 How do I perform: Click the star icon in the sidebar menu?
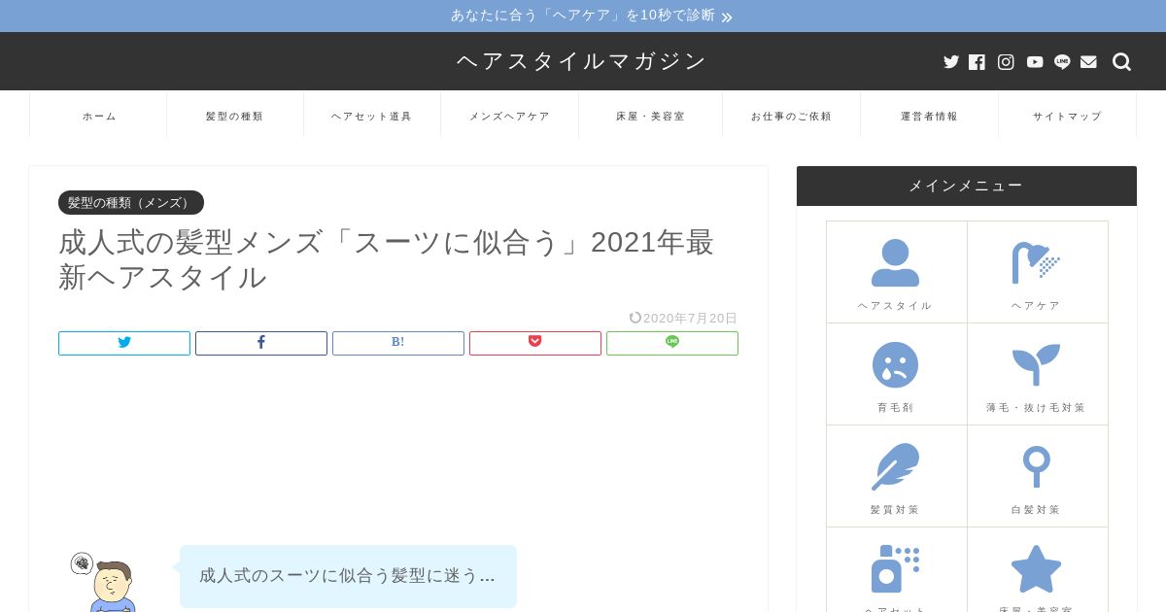click(1036, 568)
